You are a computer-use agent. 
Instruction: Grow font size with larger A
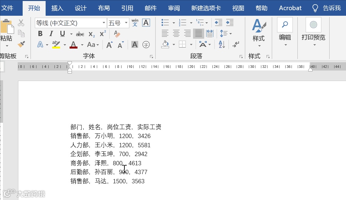109,45
